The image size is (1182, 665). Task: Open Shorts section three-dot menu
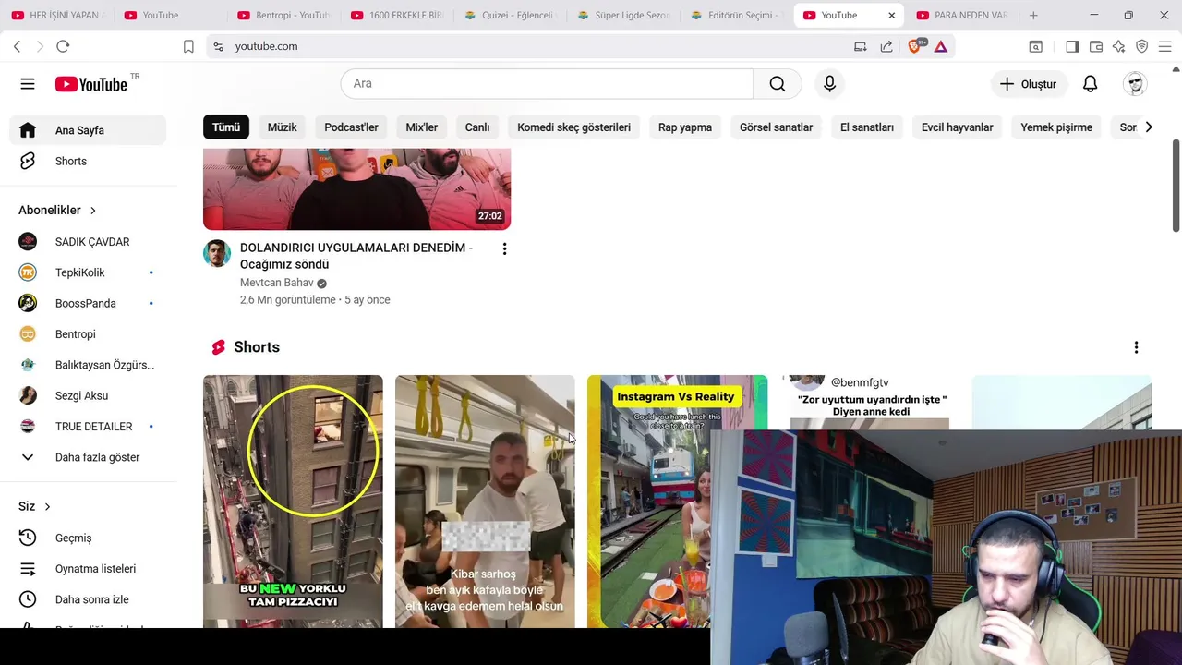(1136, 347)
